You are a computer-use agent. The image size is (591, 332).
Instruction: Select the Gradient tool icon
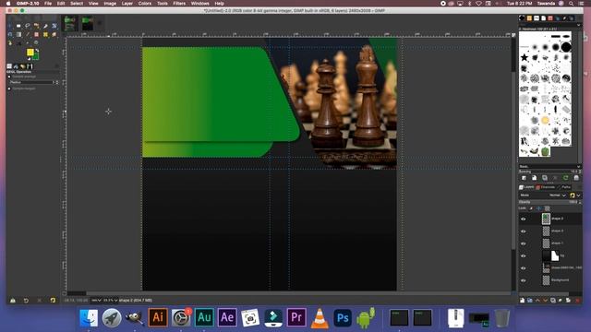tap(18, 35)
